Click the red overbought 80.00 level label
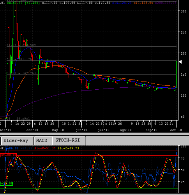The width and height of the screenshot is (189, 195). pyautogui.click(x=8, y=155)
